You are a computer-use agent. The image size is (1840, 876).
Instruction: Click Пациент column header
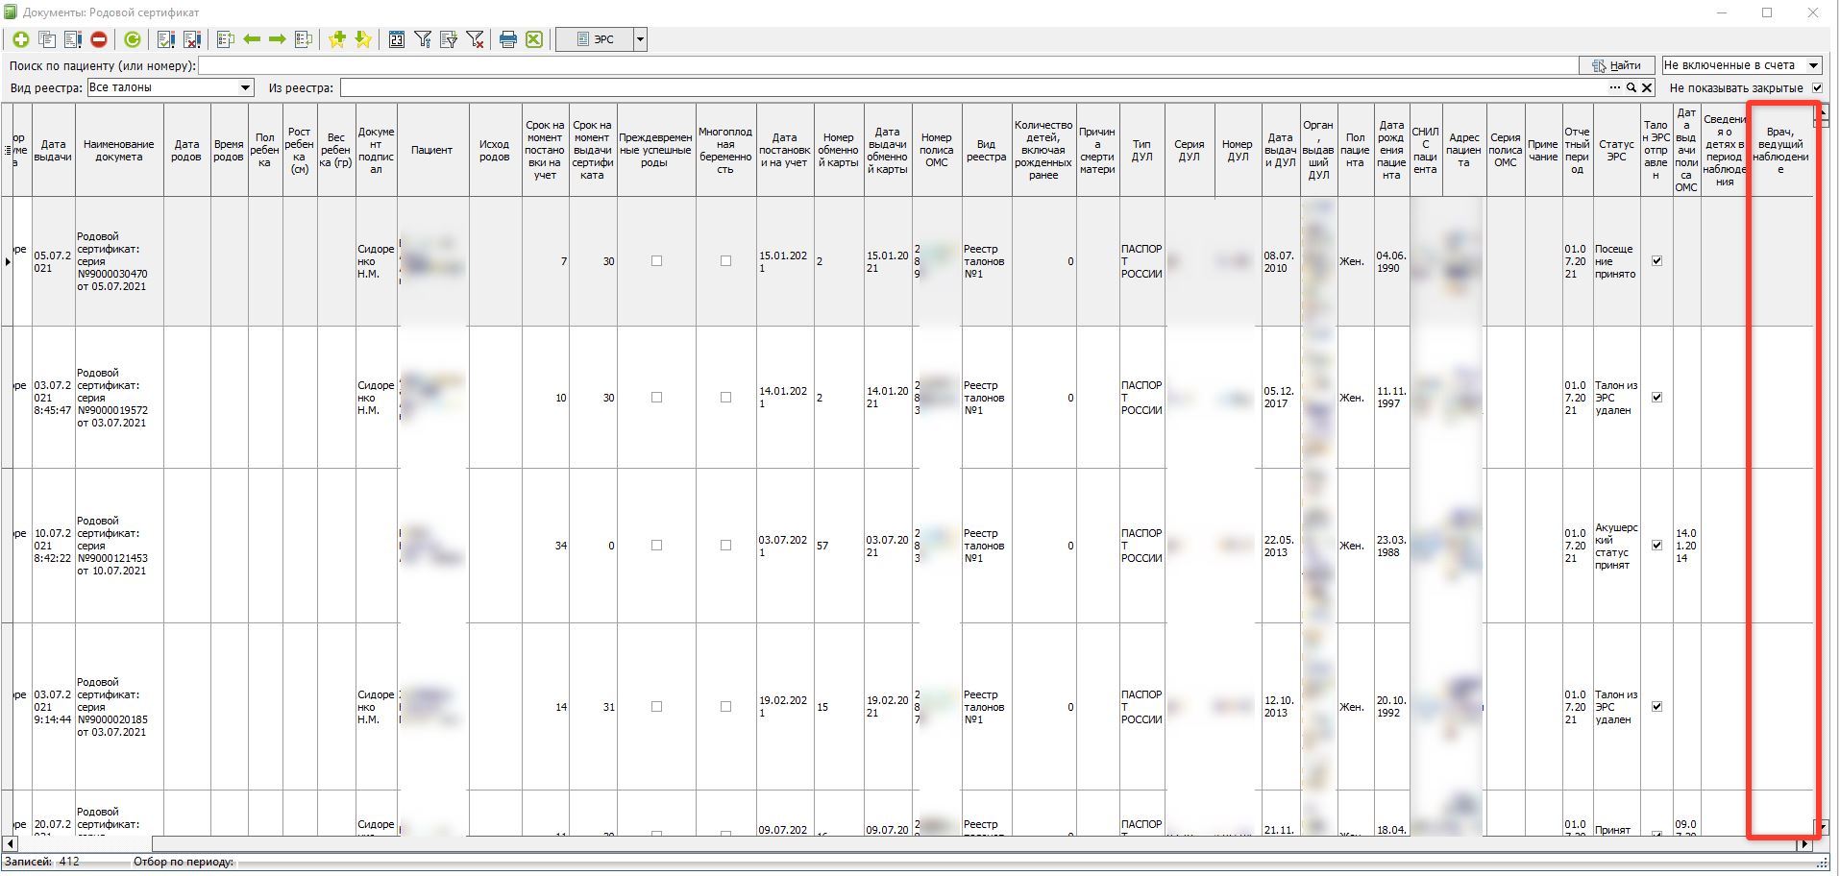coord(432,151)
